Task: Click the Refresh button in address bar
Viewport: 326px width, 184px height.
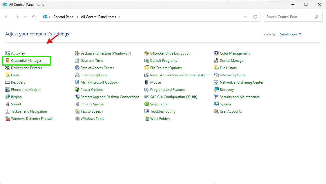Action: (255, 17)
